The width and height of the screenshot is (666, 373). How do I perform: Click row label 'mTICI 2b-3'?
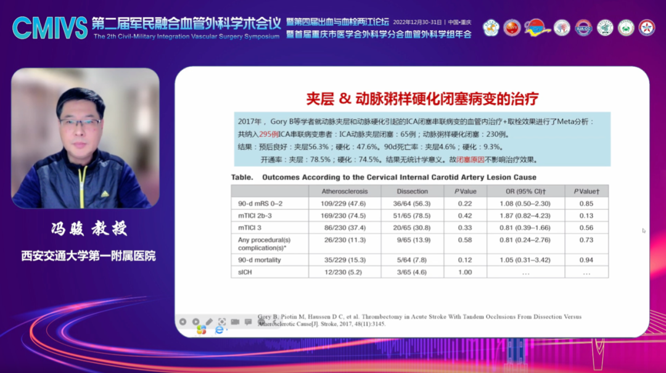[x=255, y=216]
